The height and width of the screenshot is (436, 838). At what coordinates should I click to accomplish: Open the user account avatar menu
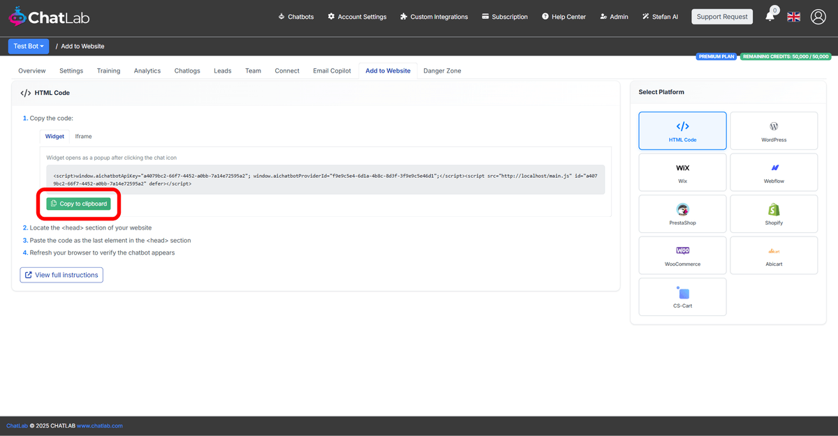point(818,16)
